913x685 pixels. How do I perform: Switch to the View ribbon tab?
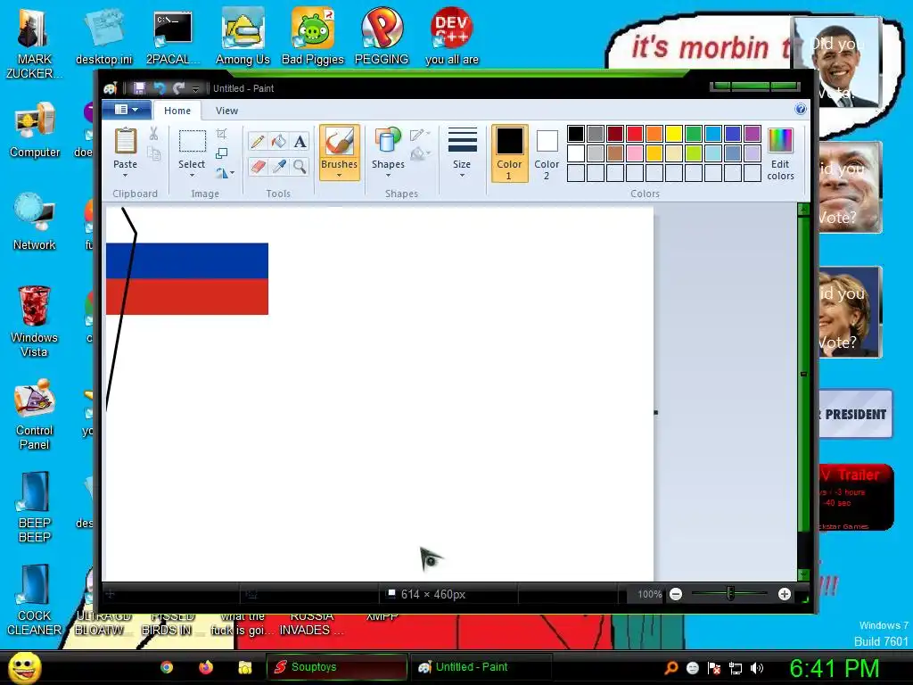(226, 111)
